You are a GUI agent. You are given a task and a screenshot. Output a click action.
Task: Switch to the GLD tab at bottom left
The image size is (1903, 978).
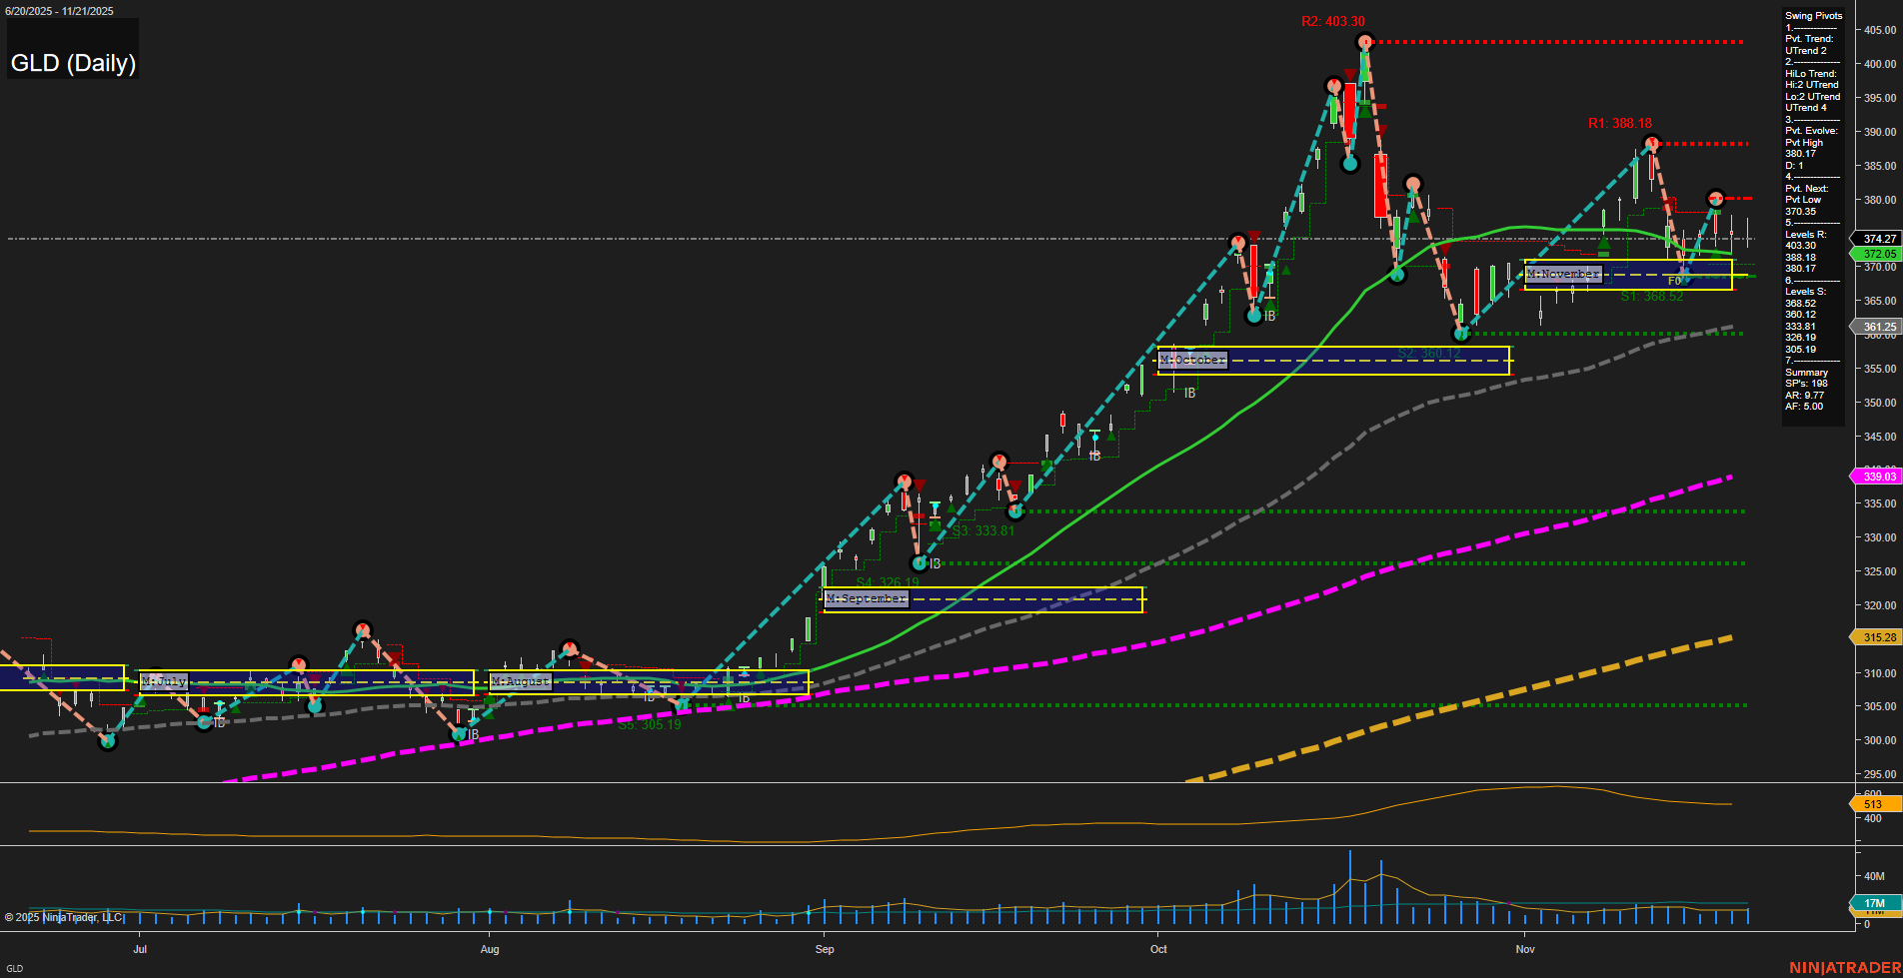tap(14, 969)
